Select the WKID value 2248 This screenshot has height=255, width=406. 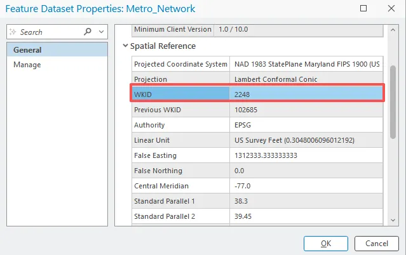306,94
